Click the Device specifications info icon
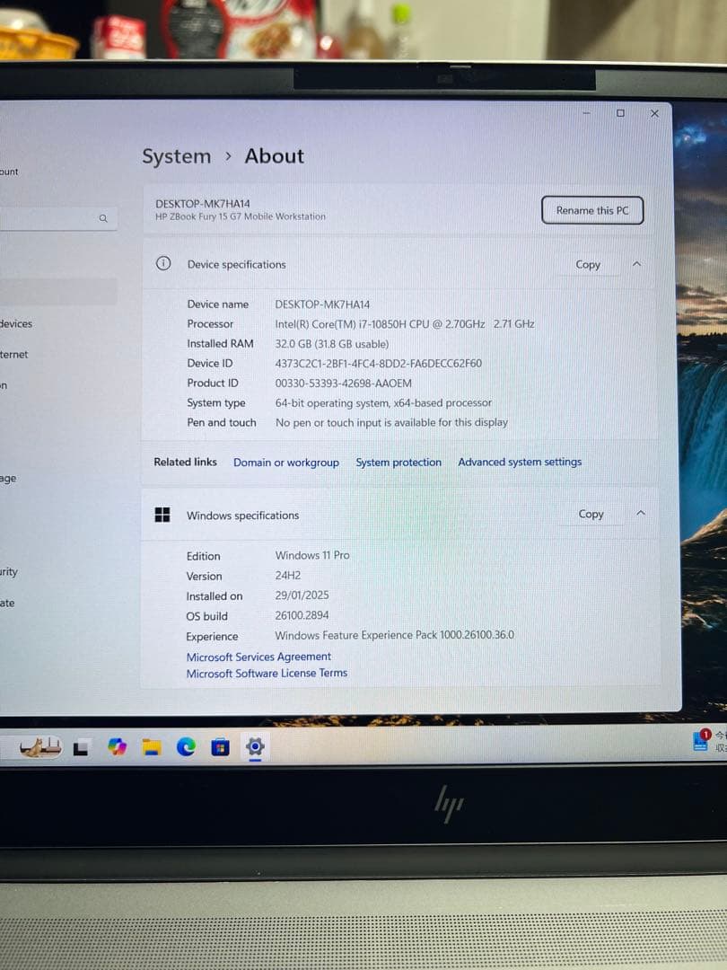Viewport: 727px width, 970px height. coord(162,264)
